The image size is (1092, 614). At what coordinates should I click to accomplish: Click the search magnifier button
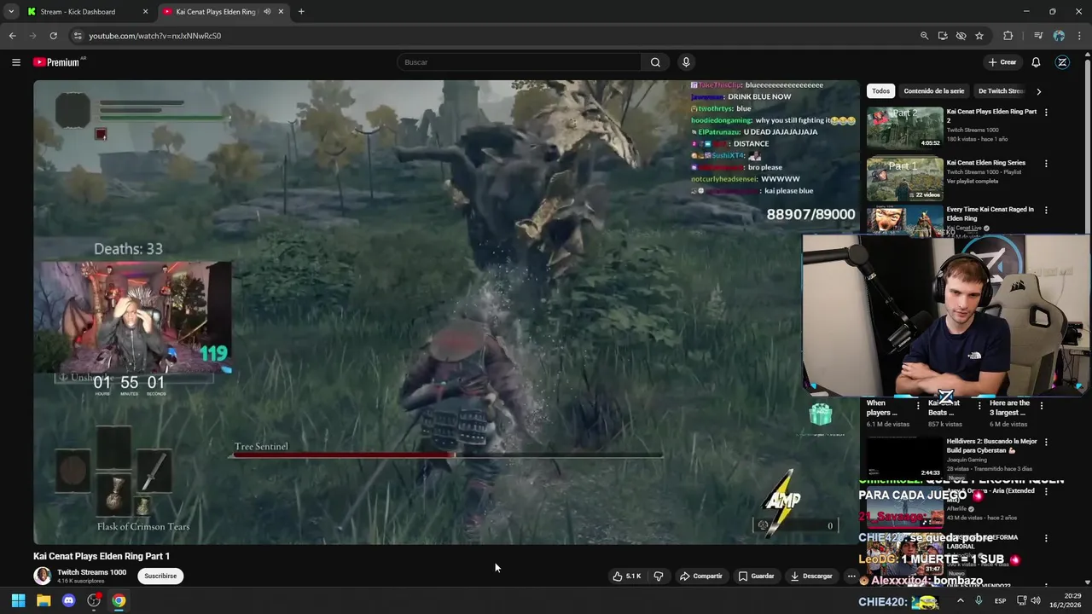pos(655,62)
